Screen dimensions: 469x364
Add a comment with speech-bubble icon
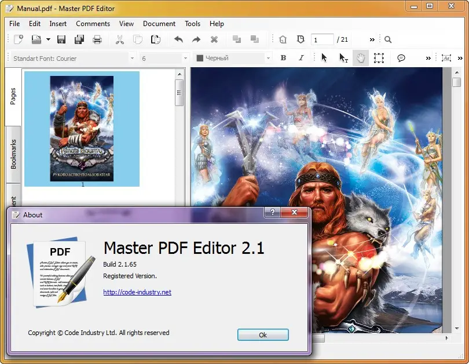coord(401,58)
